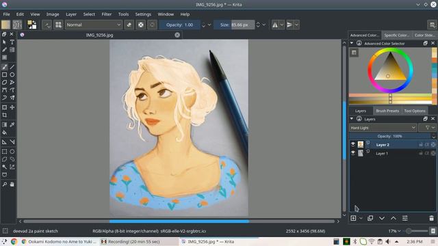This screenshot has height=246, width=438.
Task: Hide Layer 1 with eye icon
Action: coord(353,153)
